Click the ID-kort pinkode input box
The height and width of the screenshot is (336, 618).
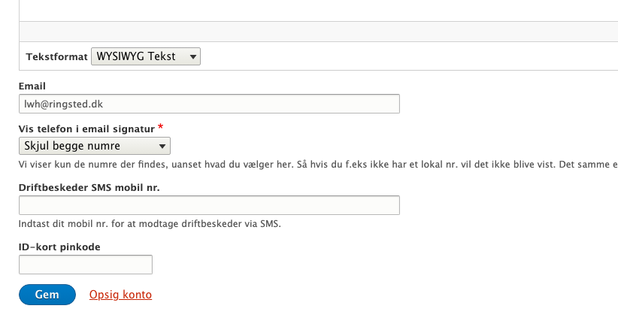(85, 265)
